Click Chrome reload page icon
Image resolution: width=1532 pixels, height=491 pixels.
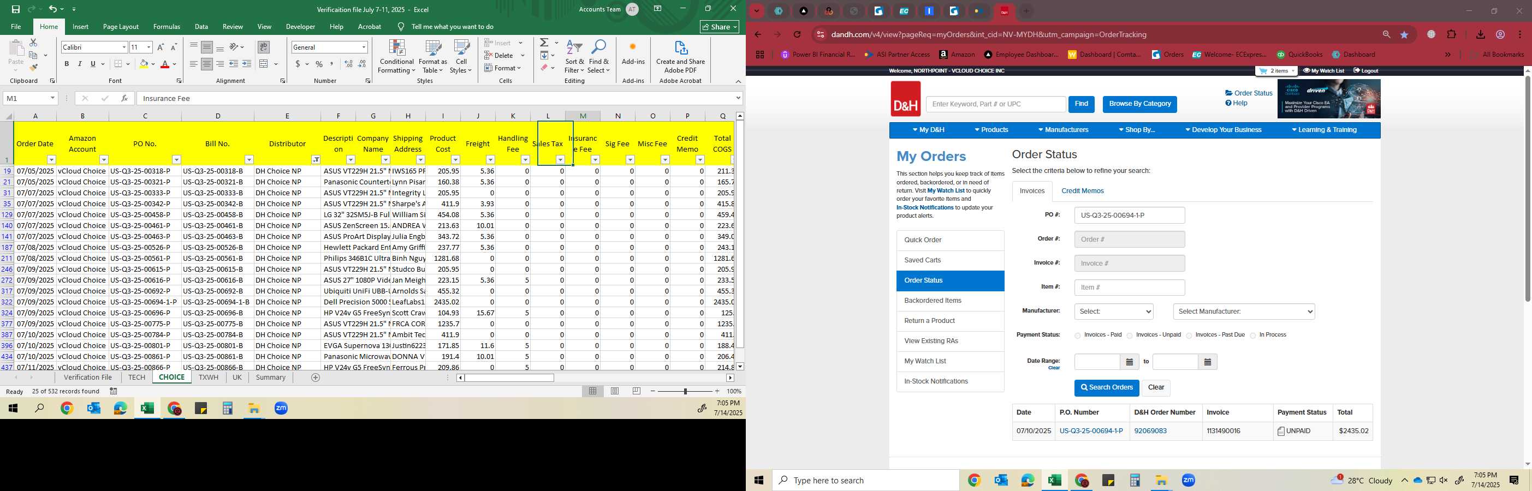coord(798,34)
